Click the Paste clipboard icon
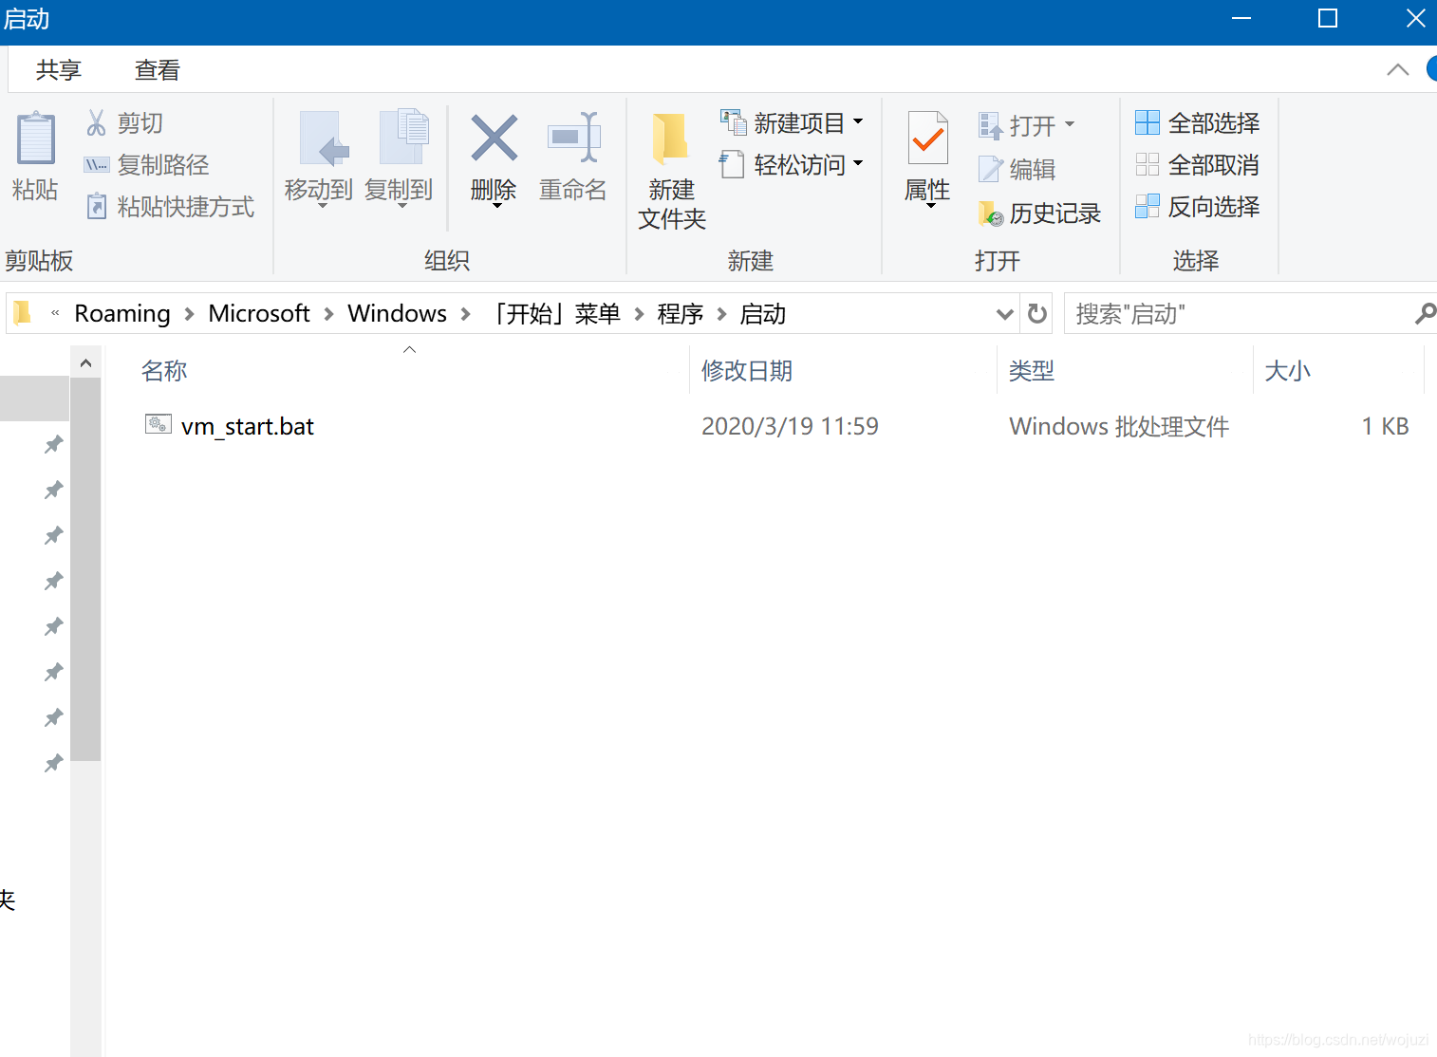This screenshot has width=1437, height=1057. coord(36,139)
